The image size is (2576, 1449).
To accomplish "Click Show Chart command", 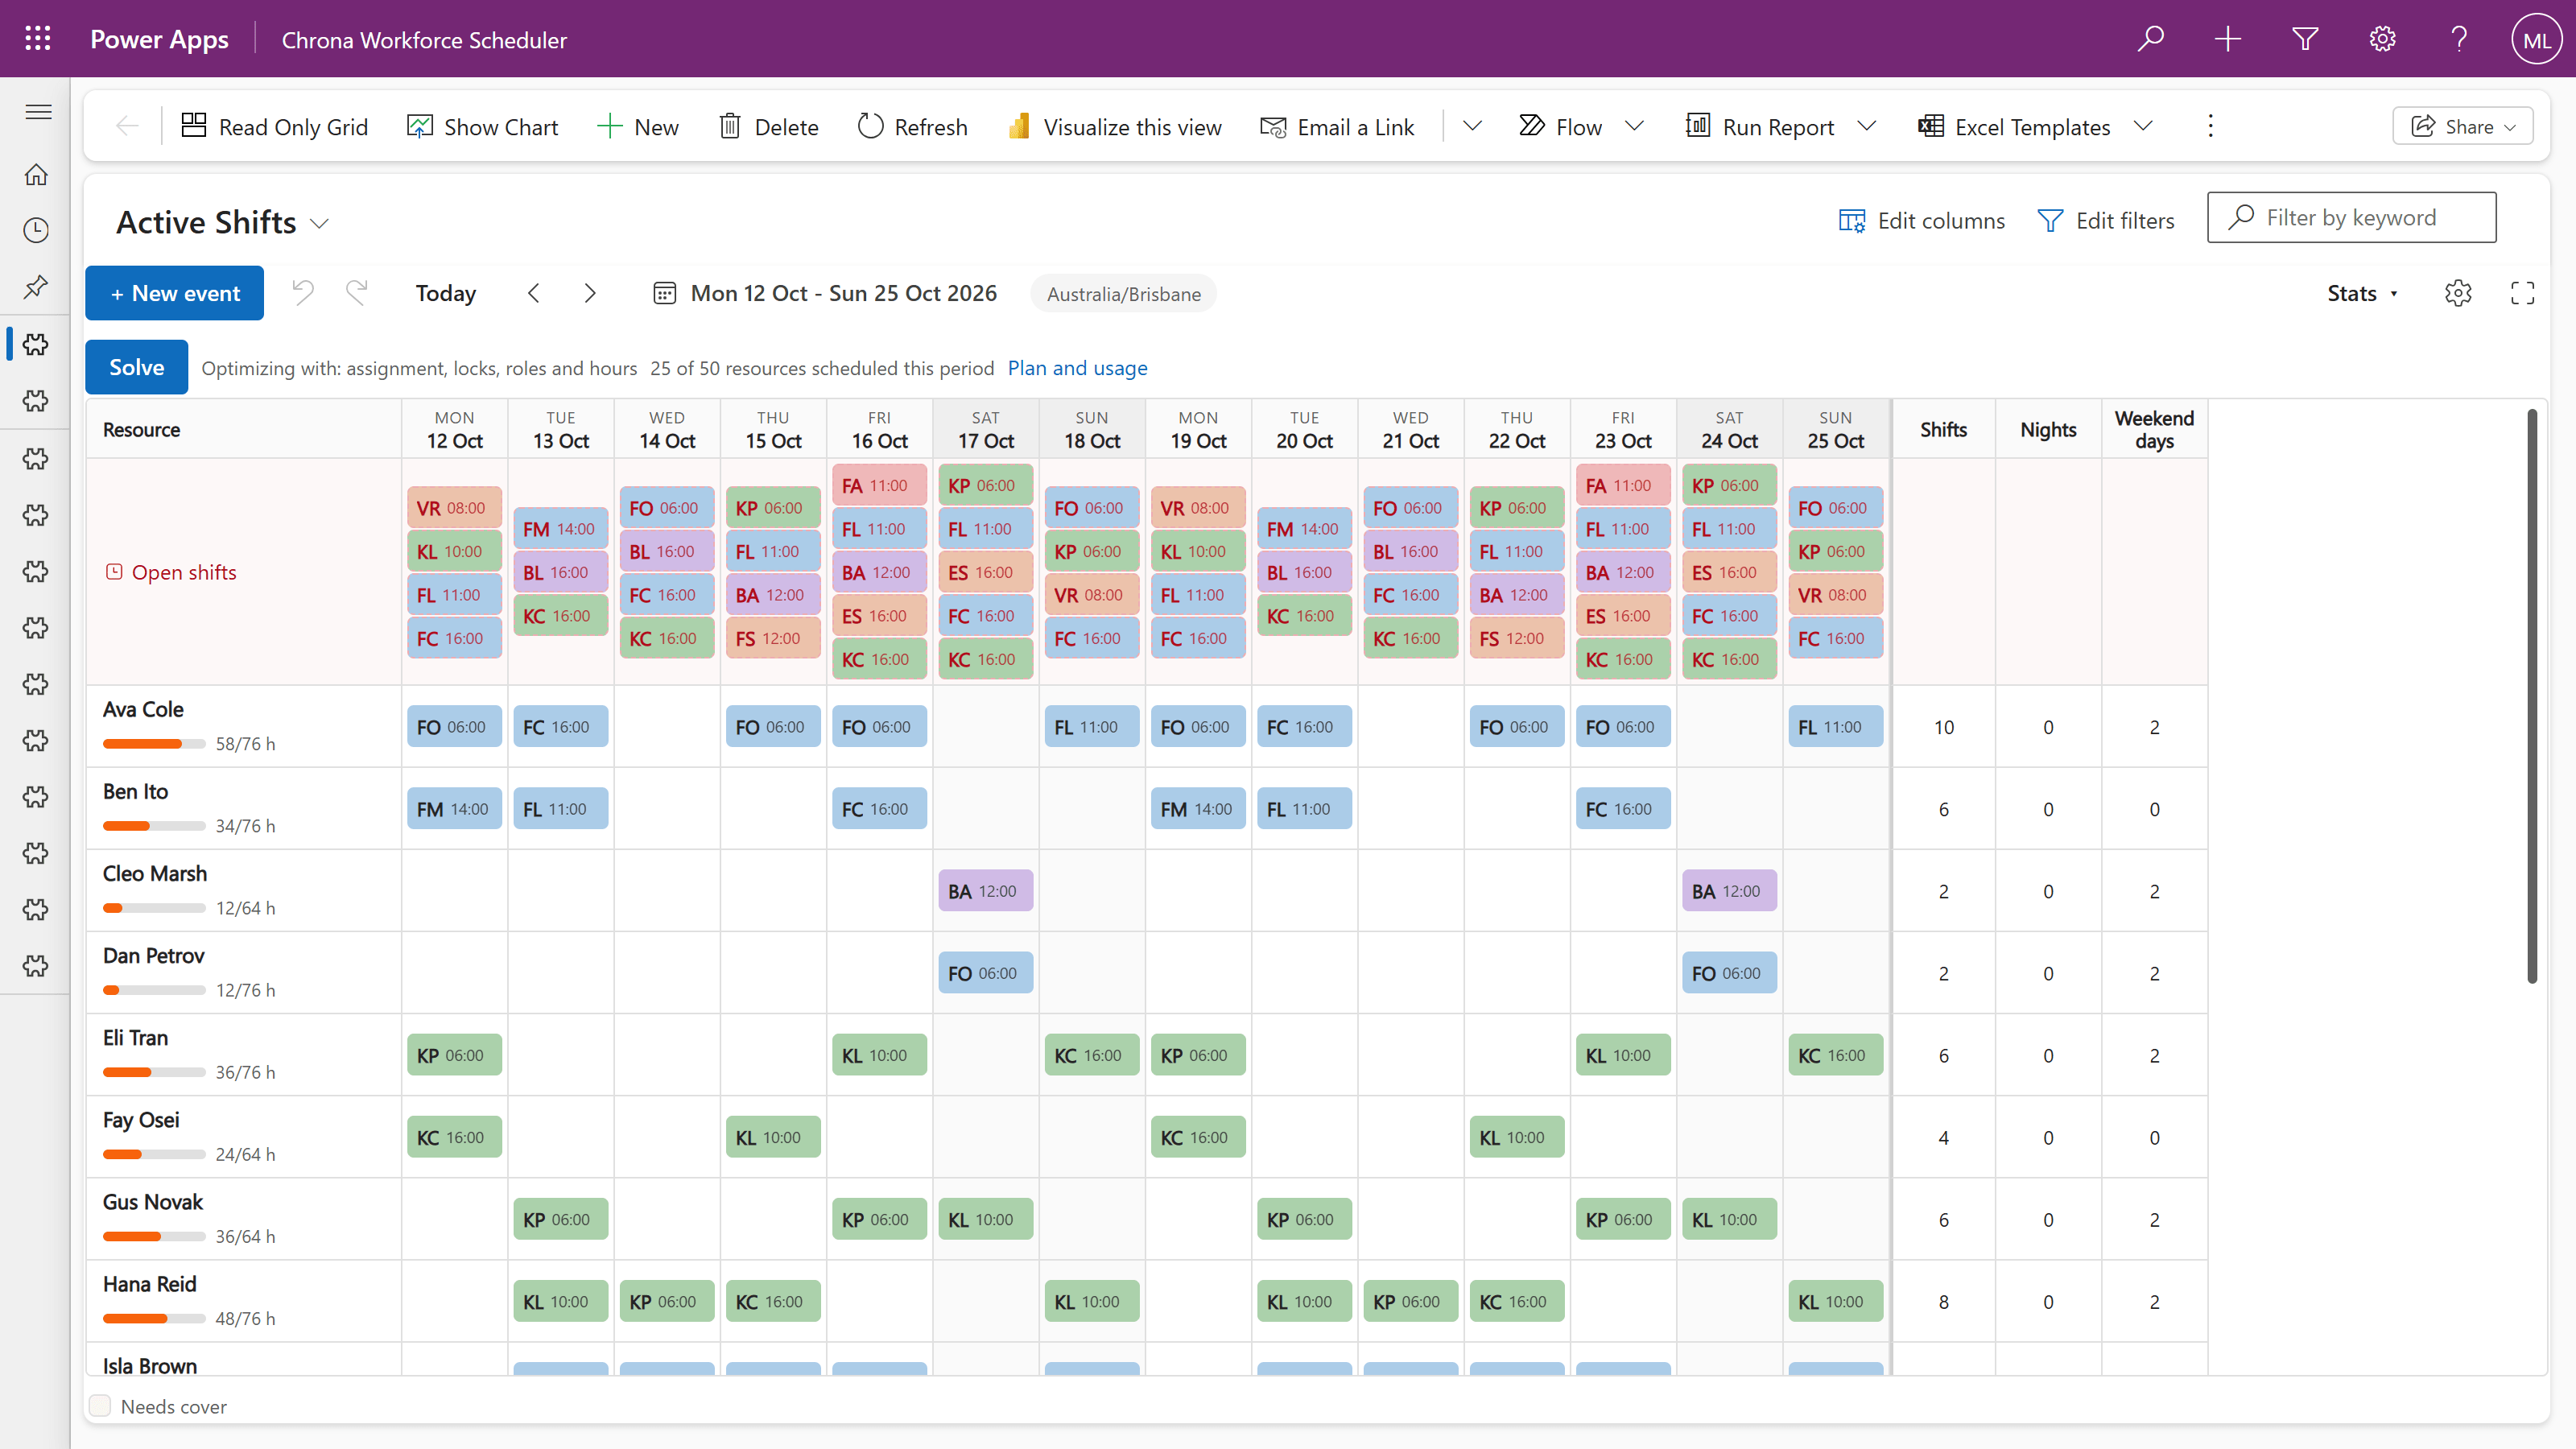I will coord(483,126).
